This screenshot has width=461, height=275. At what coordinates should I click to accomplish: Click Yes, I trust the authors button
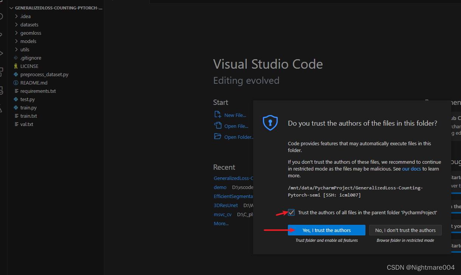(x=326, y=230)
